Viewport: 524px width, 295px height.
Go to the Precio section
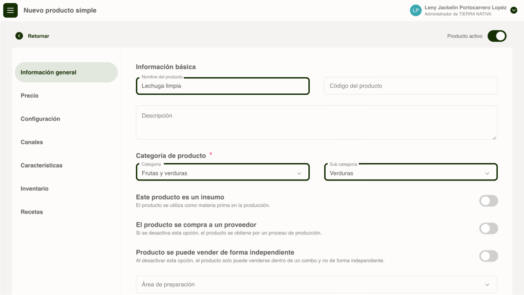click(29, 96)
